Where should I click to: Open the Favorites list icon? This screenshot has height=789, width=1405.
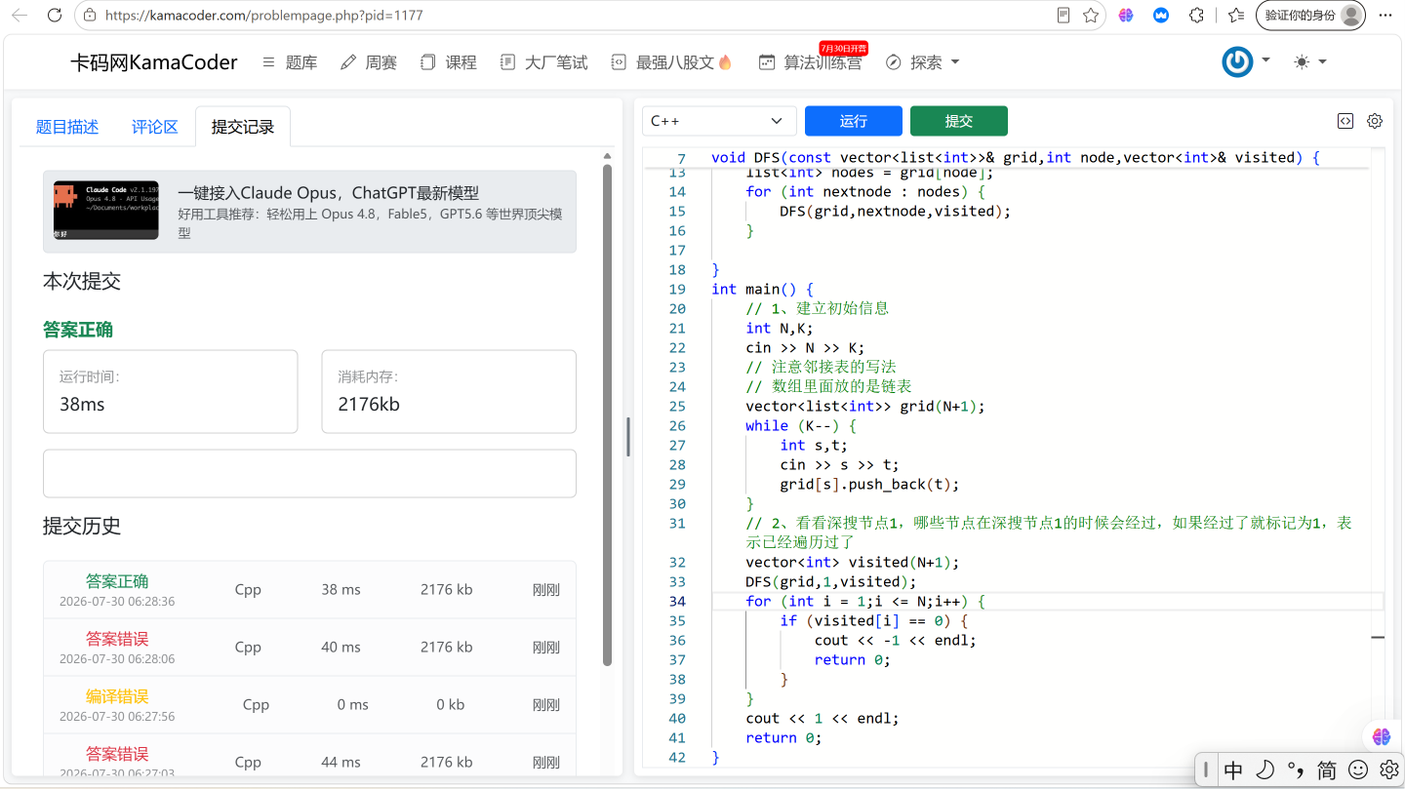tap(1236, 16)
